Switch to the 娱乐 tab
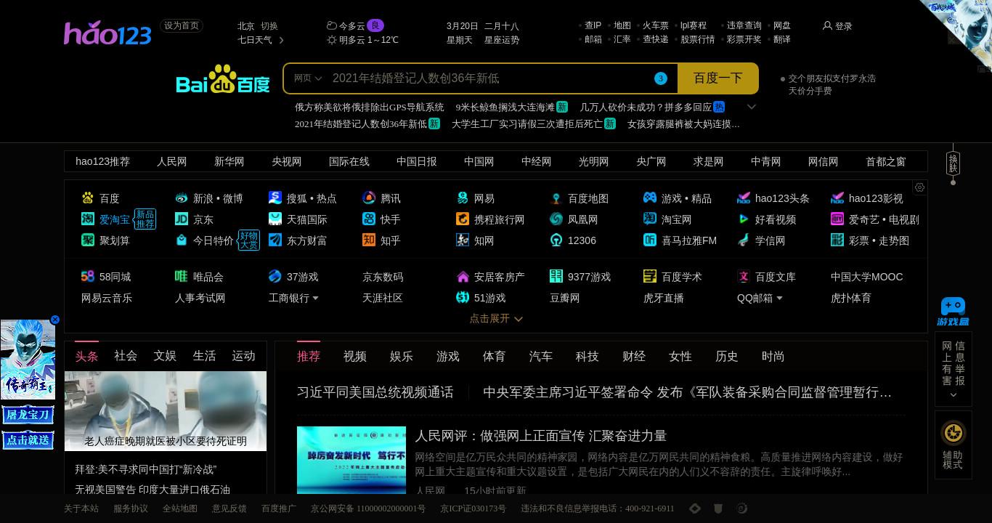Screen dimensions: 992x523 pyautogui.click(x=401, y=356)
